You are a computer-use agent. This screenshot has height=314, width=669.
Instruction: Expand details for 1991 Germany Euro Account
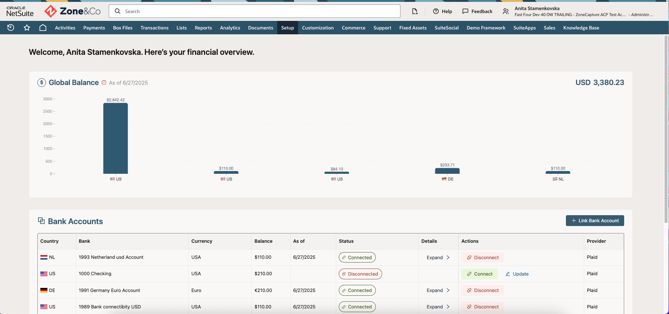click(438, 290)
